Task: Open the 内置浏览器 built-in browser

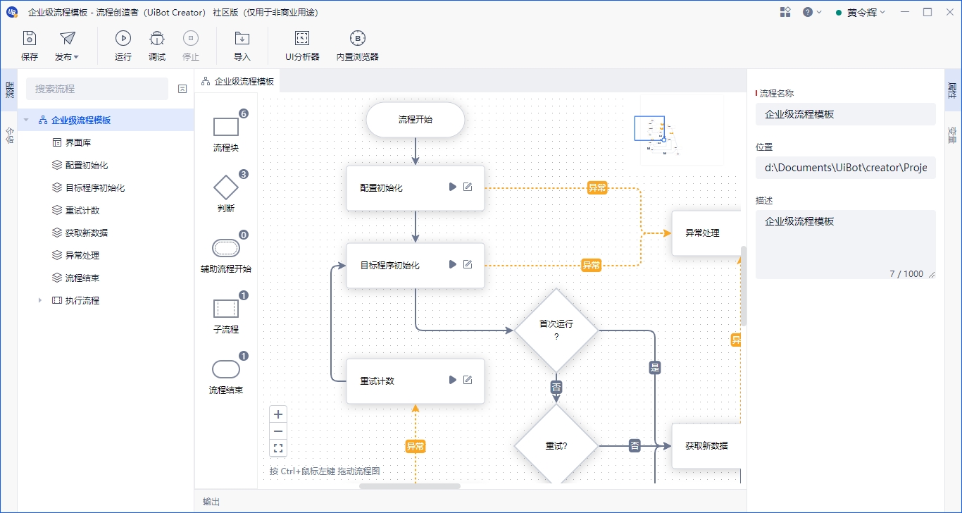Action: tap(358, 47)
